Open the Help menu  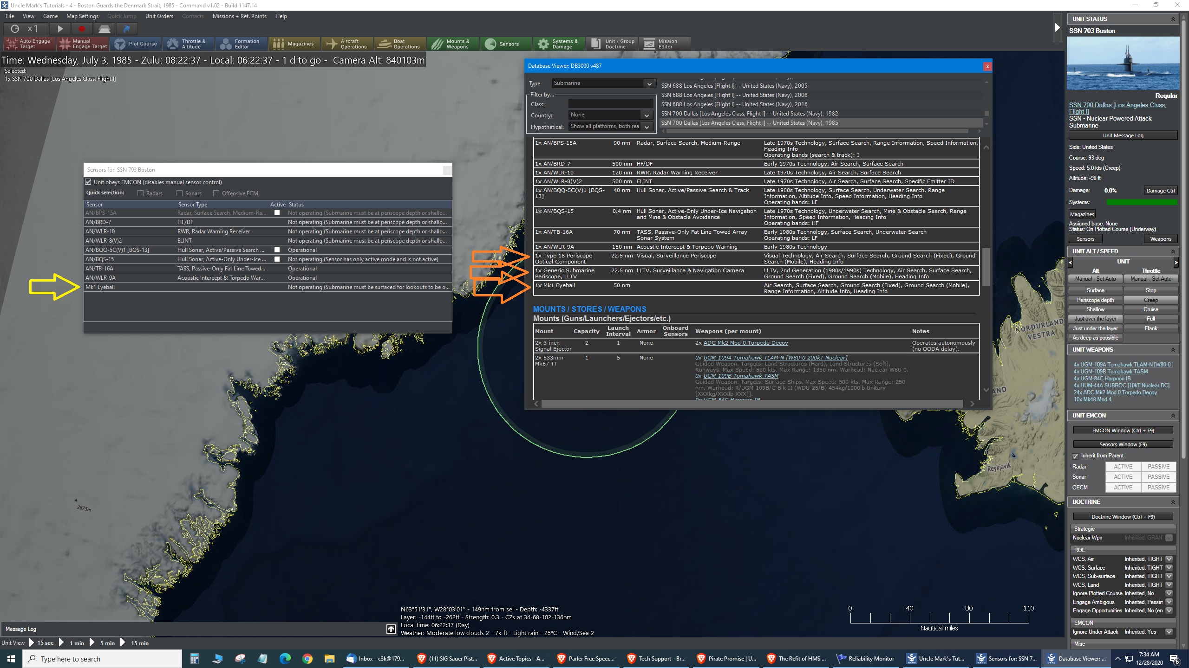(x=281, y=16)
